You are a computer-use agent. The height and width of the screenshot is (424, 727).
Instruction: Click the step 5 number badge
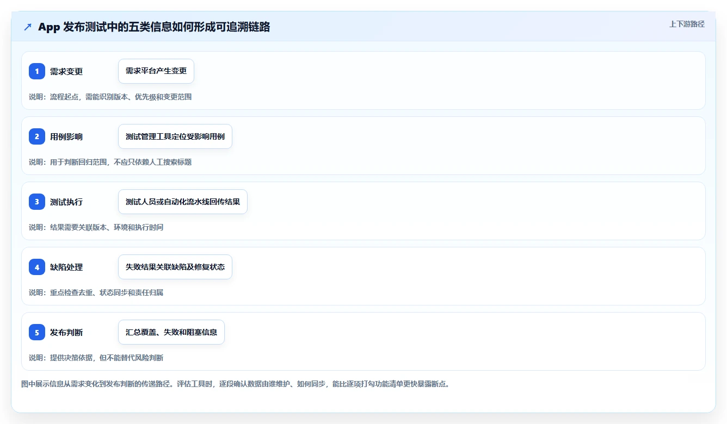[x=37, y=332]
